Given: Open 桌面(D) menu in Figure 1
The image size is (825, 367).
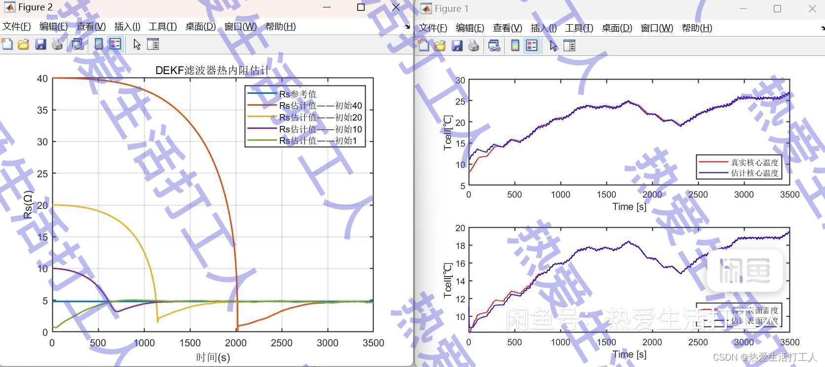Looking at the screenshot, I should [x=617, y=28].
